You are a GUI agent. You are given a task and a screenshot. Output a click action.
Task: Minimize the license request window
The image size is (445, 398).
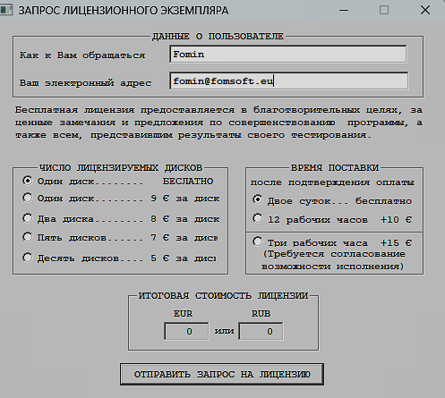344,10
